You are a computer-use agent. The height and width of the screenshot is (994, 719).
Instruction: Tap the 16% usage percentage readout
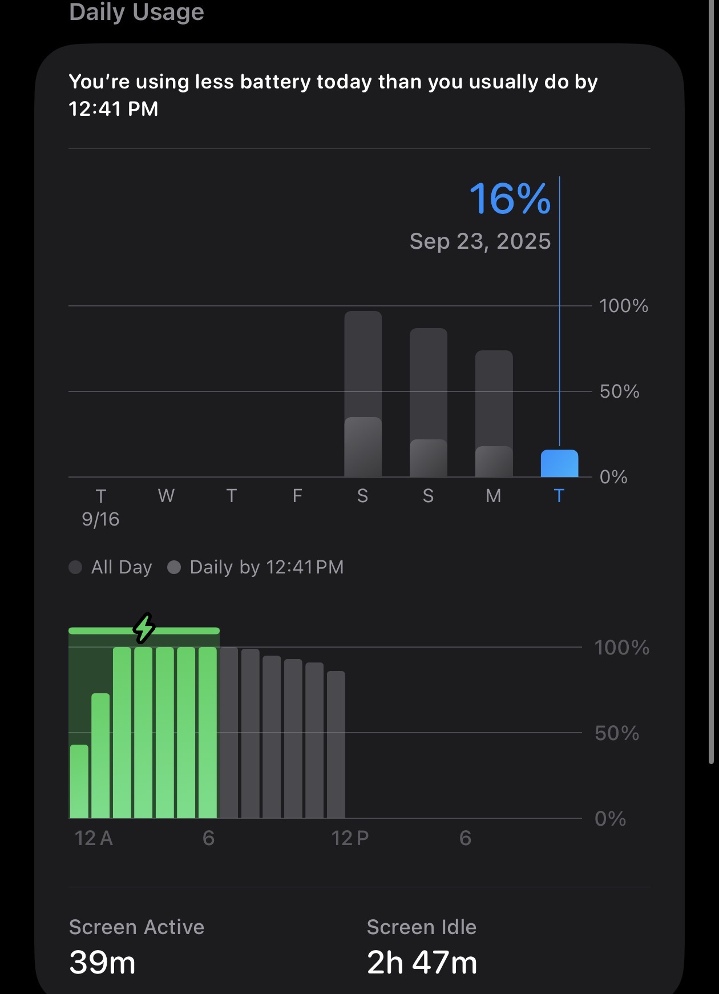click(510, 199)
